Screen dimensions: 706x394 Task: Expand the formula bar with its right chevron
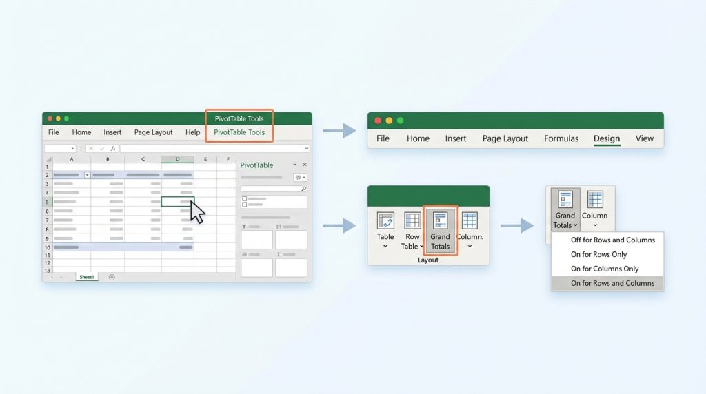[x=307, y=148]
